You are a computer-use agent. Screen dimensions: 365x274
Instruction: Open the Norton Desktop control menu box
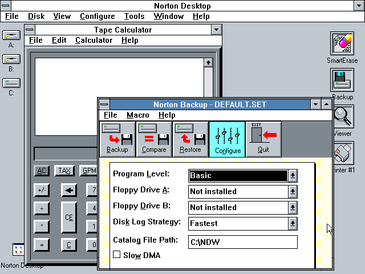tap(6, 5)
